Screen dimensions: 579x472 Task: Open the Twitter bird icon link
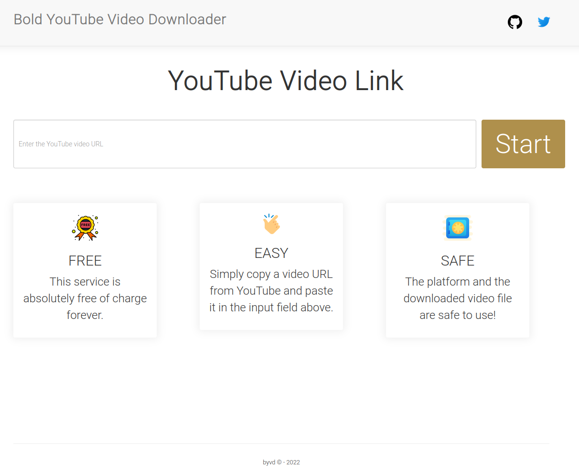(544, 22)
